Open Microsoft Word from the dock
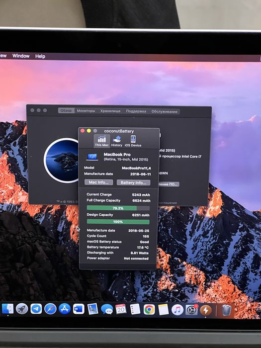This screenshot has height=348, width=261. pyautogui.click(x=79, y=309)
